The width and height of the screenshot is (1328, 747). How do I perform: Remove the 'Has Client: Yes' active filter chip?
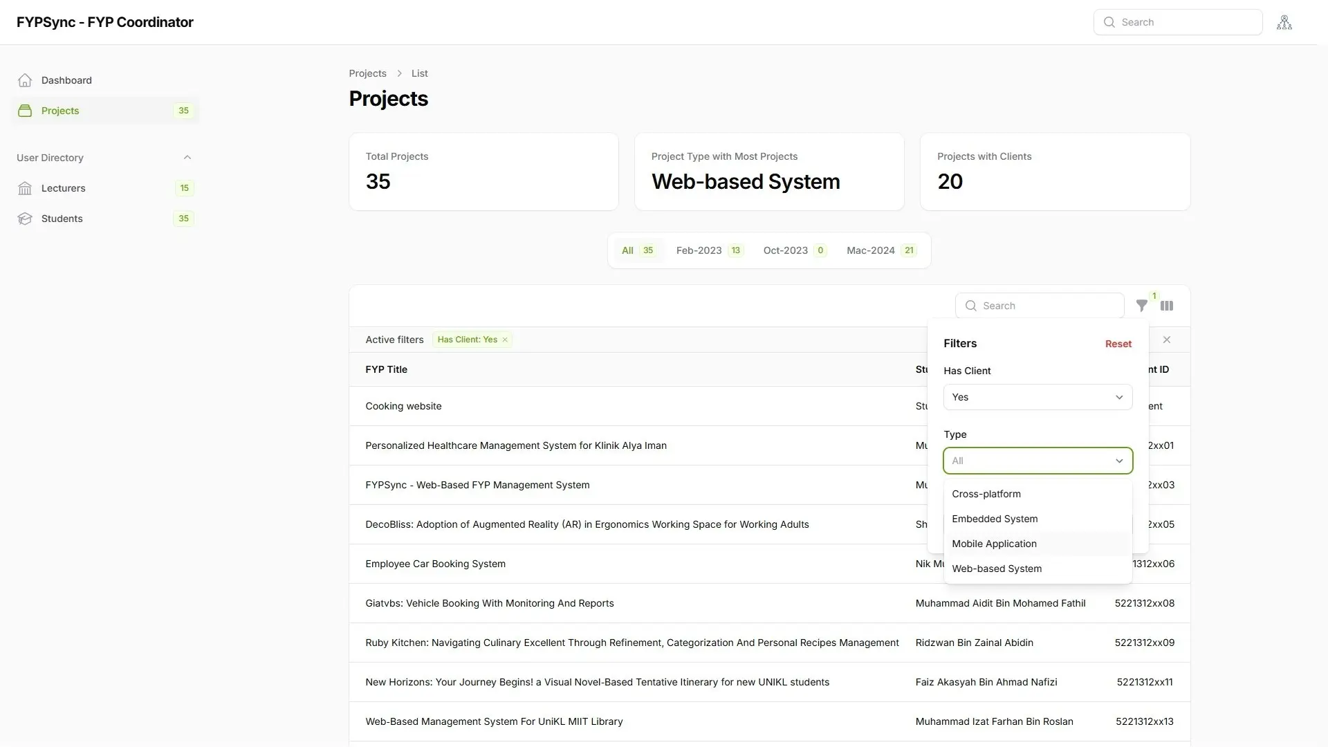[x=505, y=340]
